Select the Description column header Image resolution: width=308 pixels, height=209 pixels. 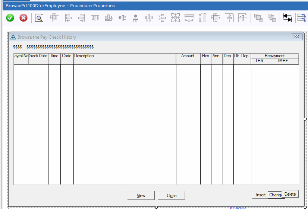pos(125,56)
